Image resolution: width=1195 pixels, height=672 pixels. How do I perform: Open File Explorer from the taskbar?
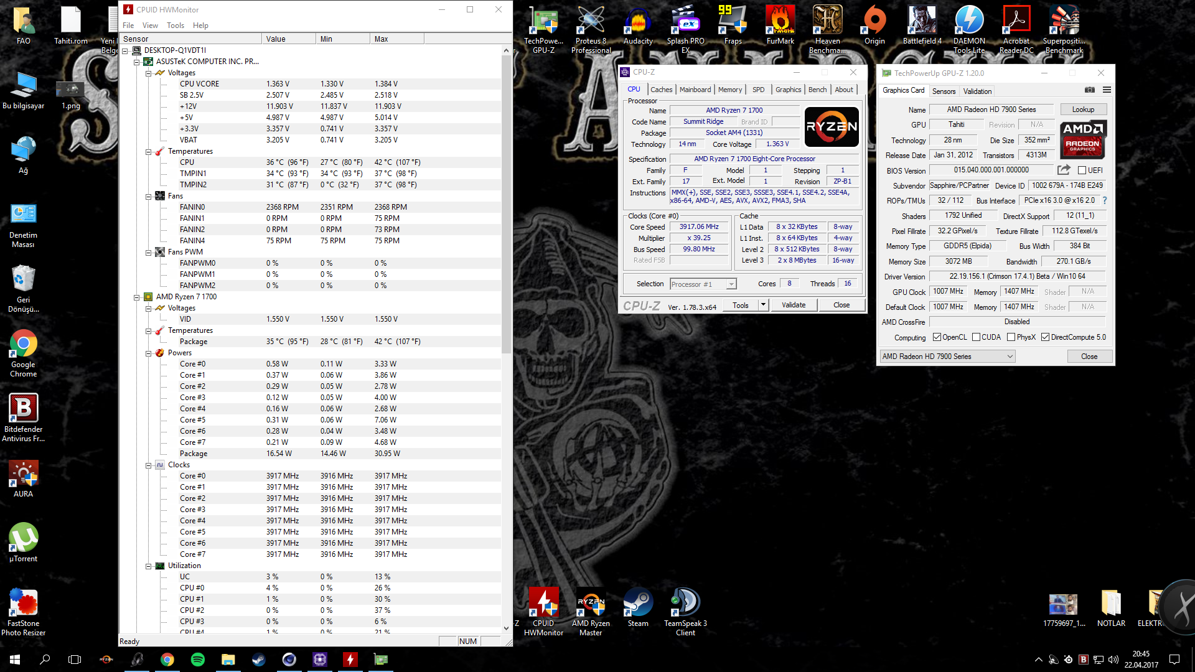coord(228,660)
